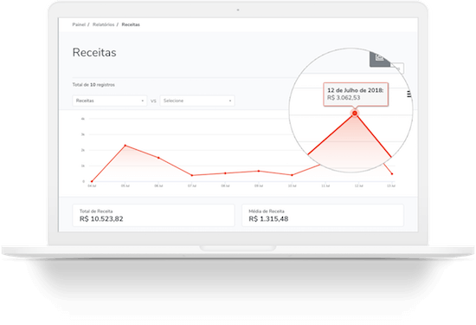Viewport: 476px width, 325px height.
Task: Click the 13 Jul data point marker
Action: [x=392, y=174]
